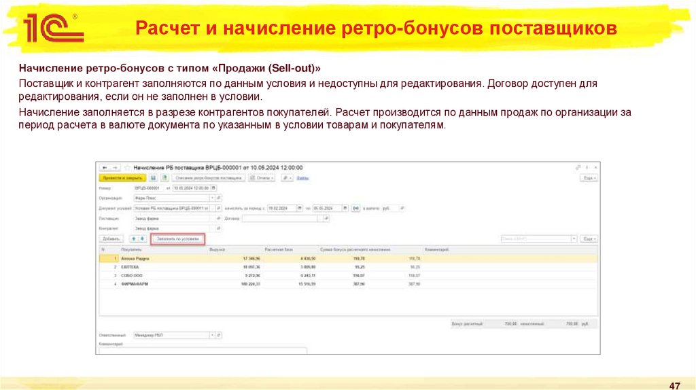Move table row down with blue arrow
696x390 pixels.
pyautogui.click(x=143, y=238)
